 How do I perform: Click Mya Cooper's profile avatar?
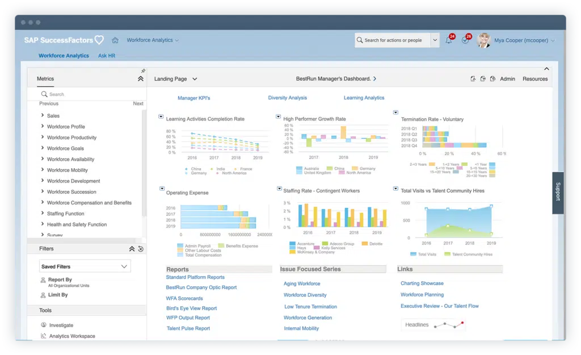[484, 40]
